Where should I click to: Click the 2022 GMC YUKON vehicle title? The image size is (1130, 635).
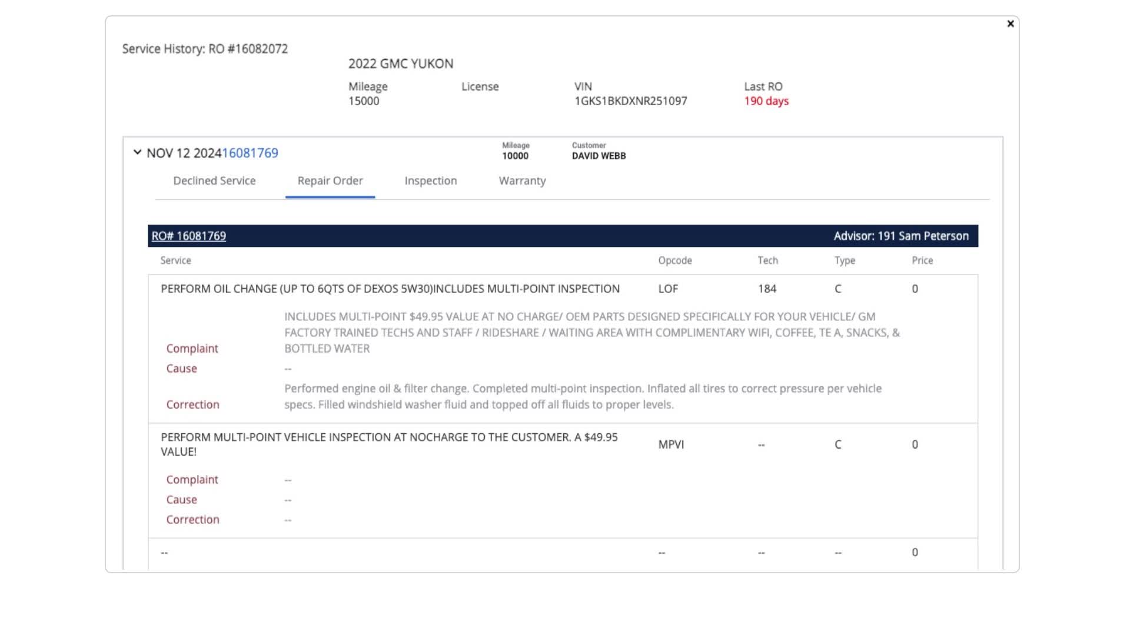[x=400, y=64]
